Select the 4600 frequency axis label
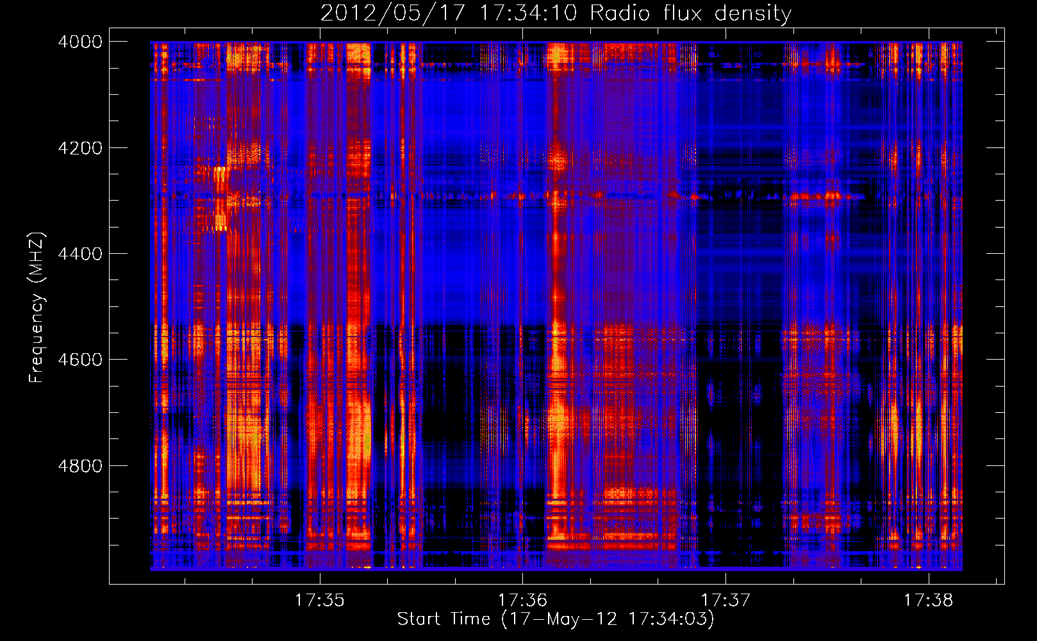The height and width of the screenshot is (641, 1037). coord(80,360)
